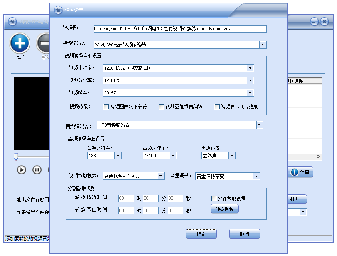The width and height of the screenshot is (337, 256).
Task: Click the status bar text in main window
Action: (x=27, y=238)
